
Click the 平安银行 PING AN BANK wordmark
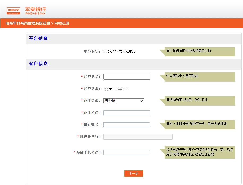tap(36, 11)
